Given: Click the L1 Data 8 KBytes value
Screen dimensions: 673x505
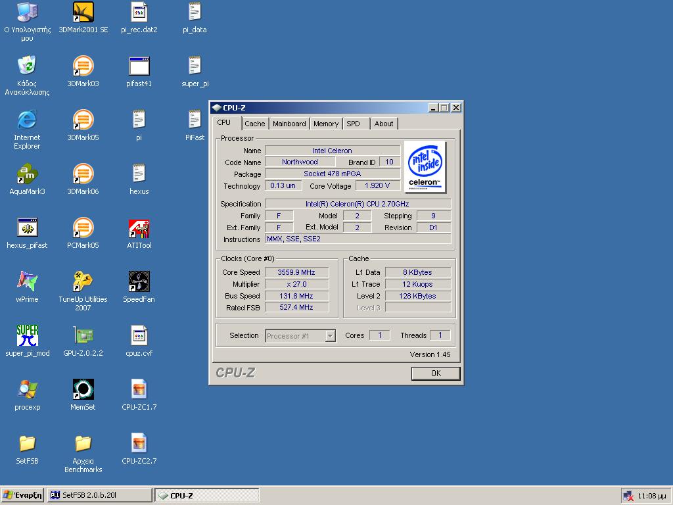Looking at the screenshot, I should 417,272.
